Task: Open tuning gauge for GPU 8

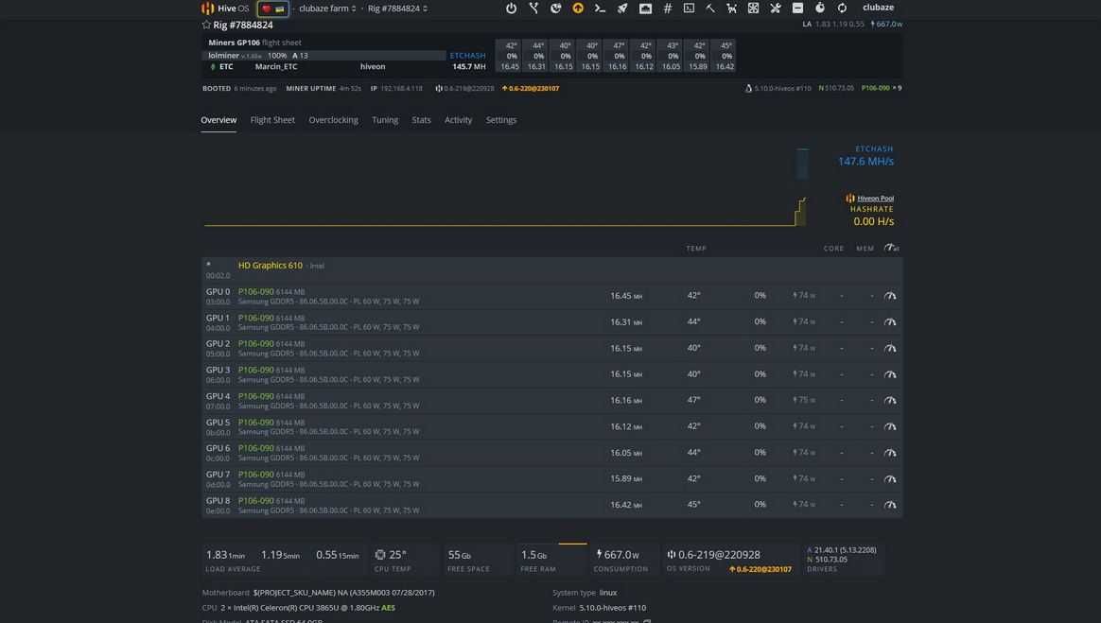Action: (x=890, y=505)
